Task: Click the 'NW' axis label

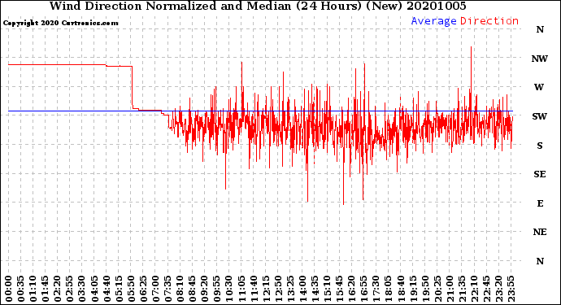Action: tap(540, 59)
